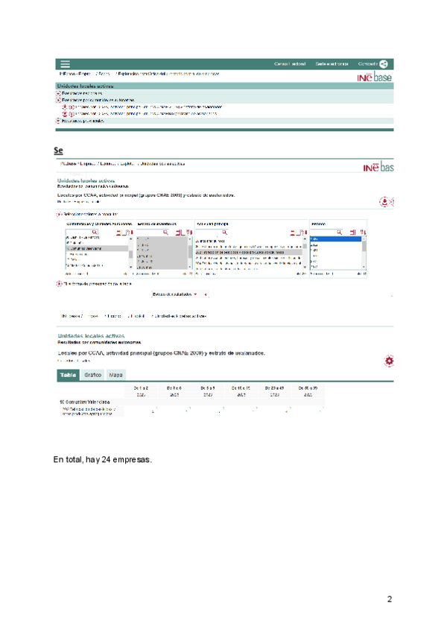This screenshot has width=447, height=632.
Task: Expand the 'Resultados provinciales' section
Action: coord(59,120)
